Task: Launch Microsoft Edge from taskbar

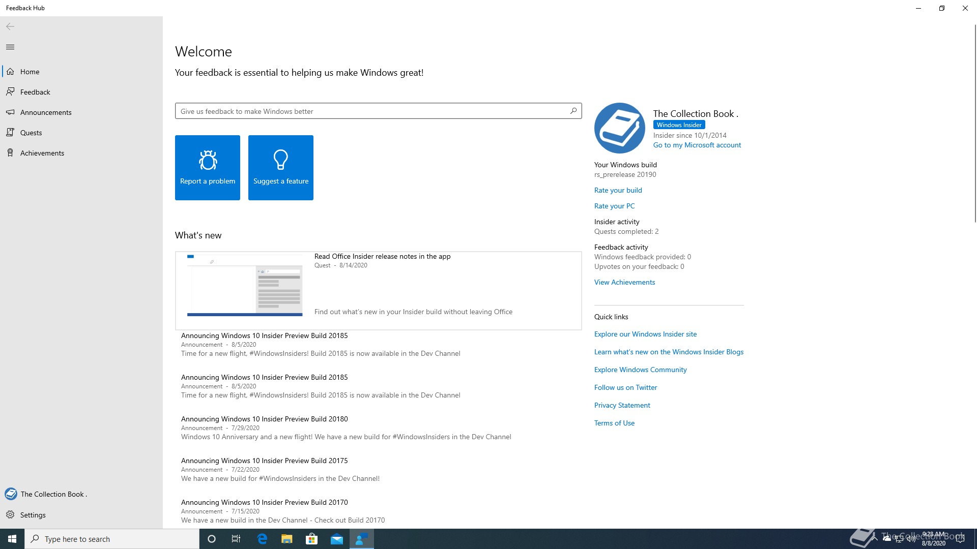Action: [x=262, y=539]
